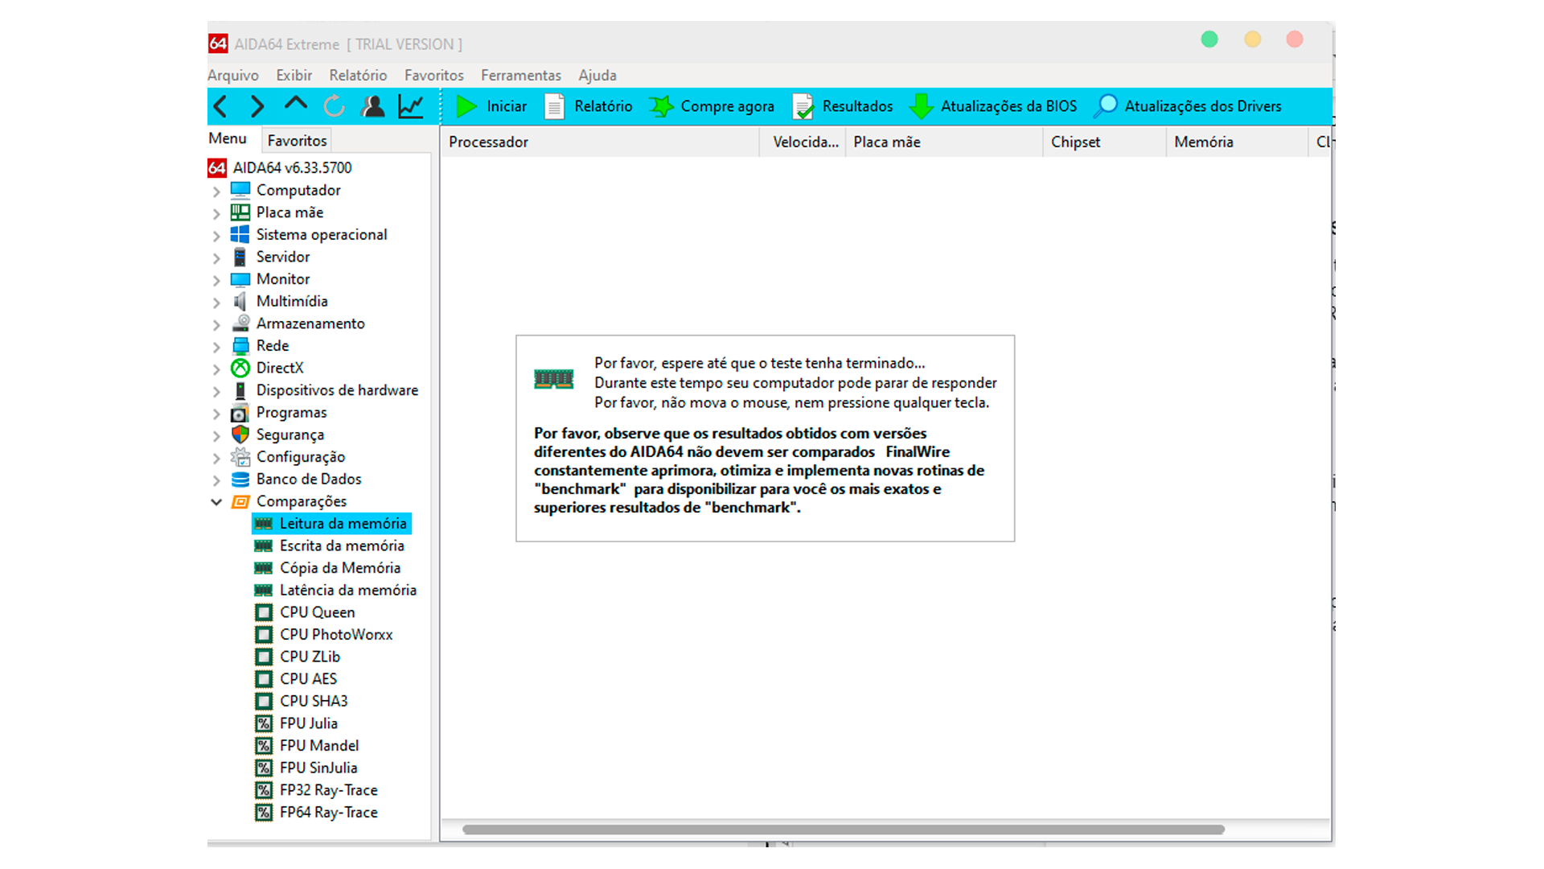This screenshot has width=1544, height=869.
Task: Click the refresh icon in toolbar
Action: tap(334, 106)
